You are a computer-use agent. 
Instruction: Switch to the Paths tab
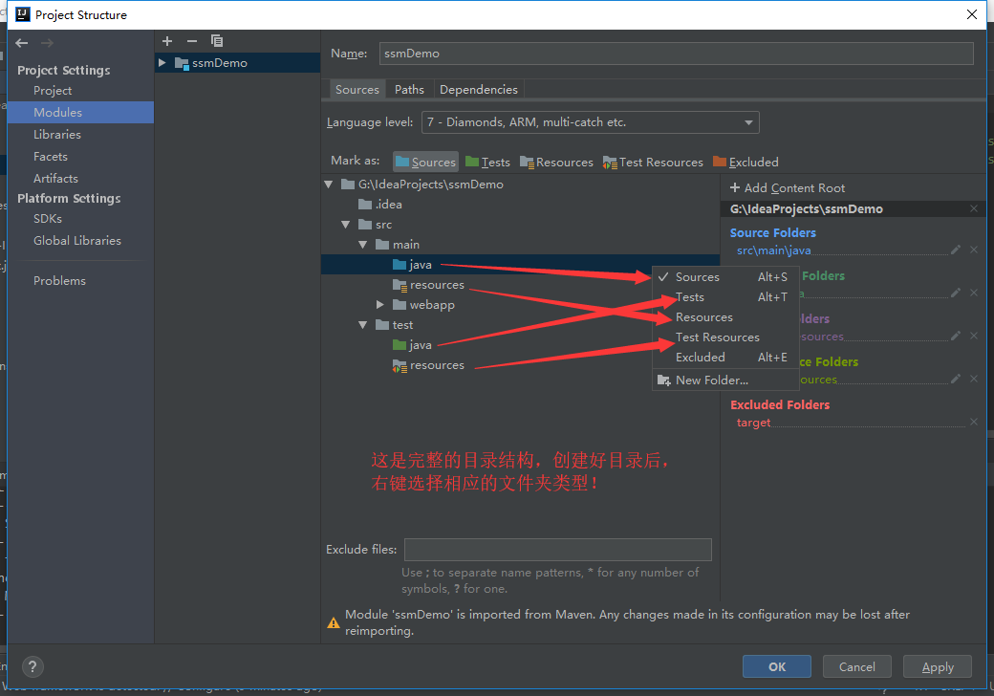(409, 89)
